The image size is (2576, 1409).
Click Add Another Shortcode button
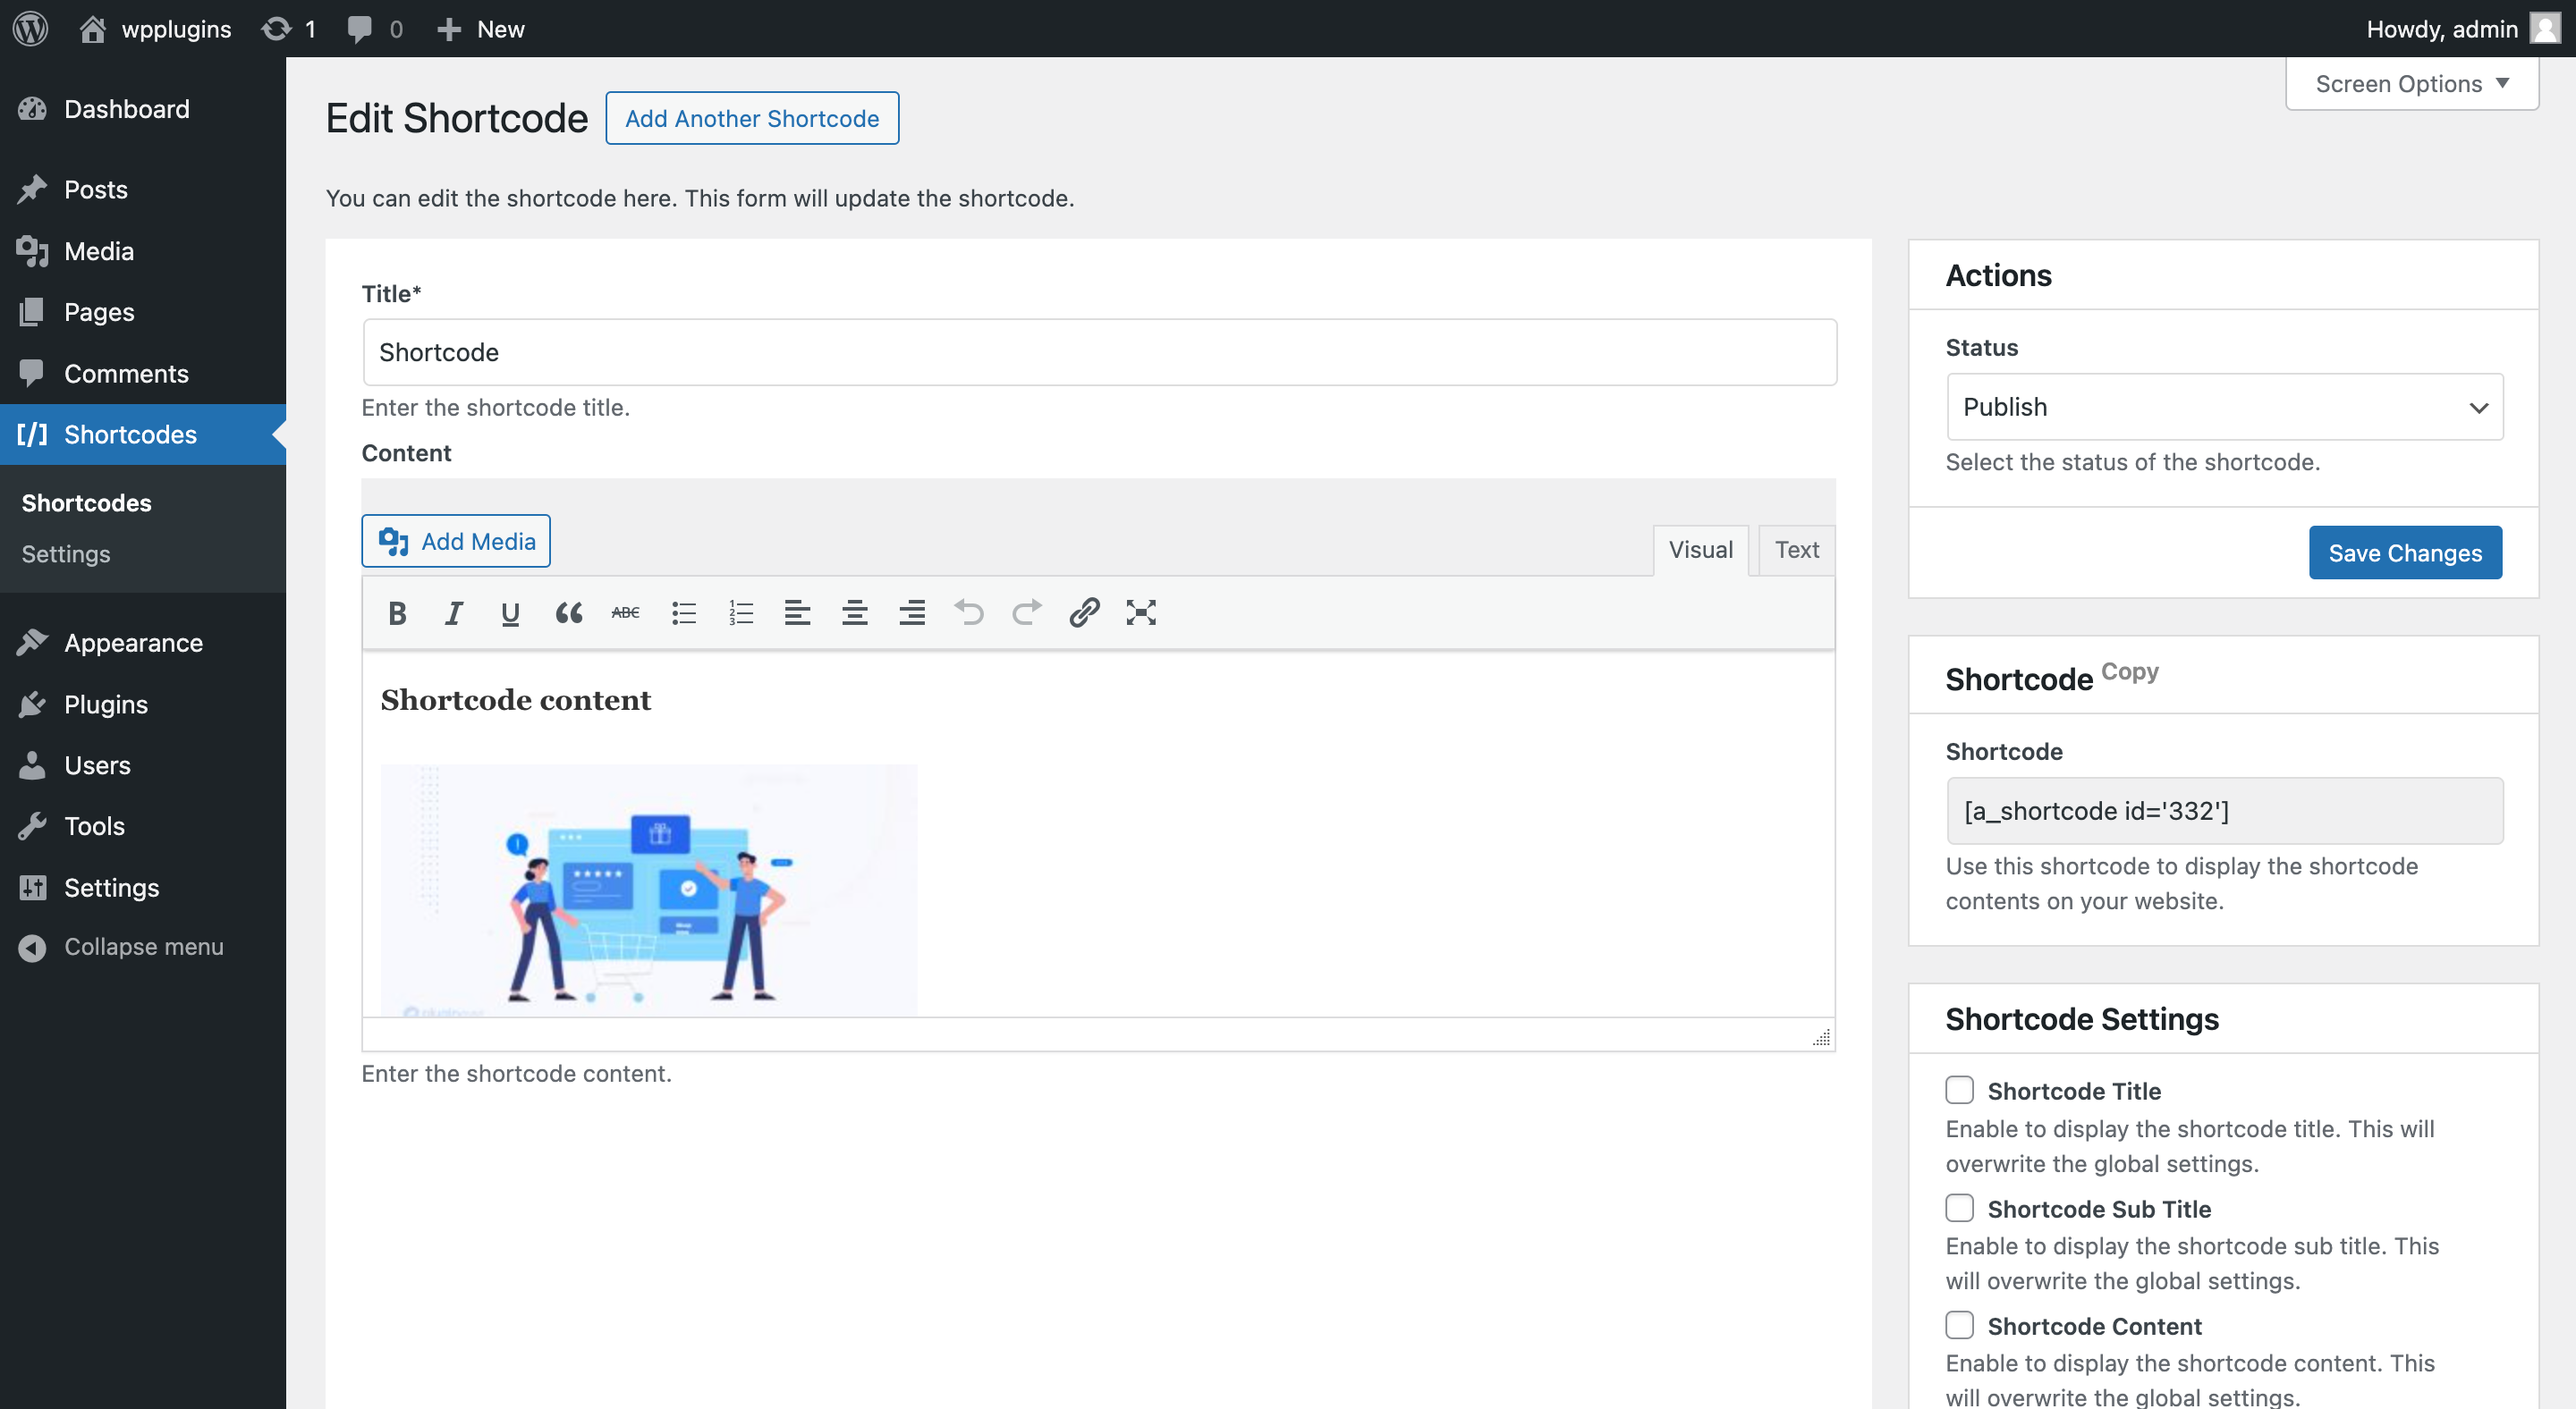[752, 118]
